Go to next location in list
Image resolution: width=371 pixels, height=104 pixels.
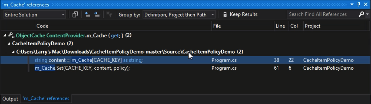coord(97,15)
